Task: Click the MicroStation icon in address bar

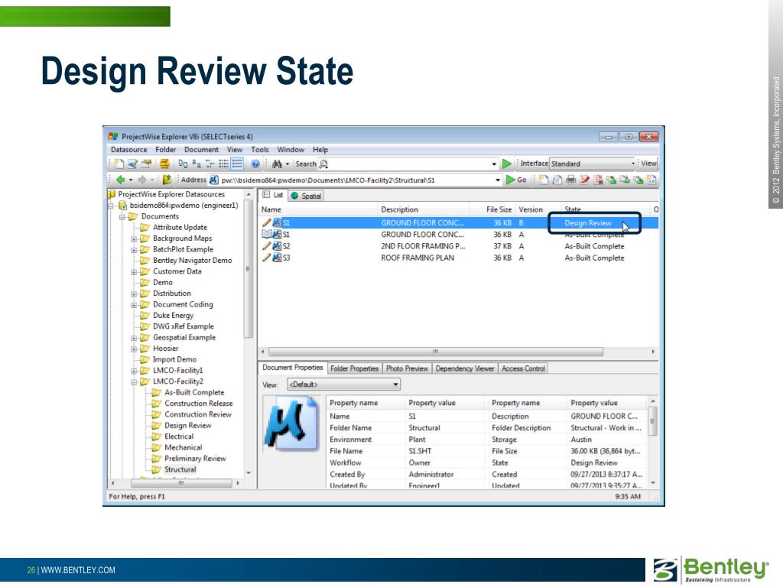Action: [x=214, y=180]
